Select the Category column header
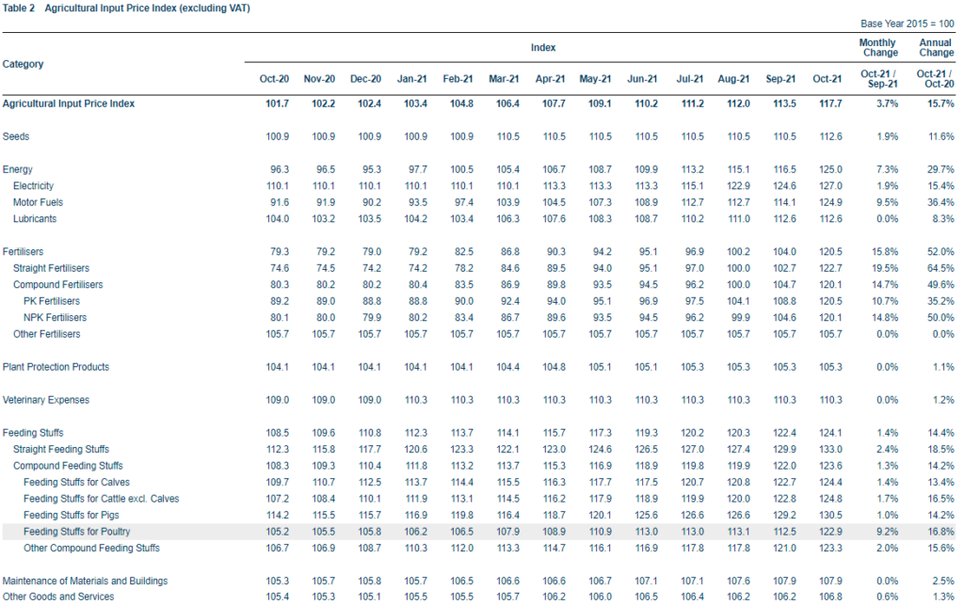 [x=24, y=64]
